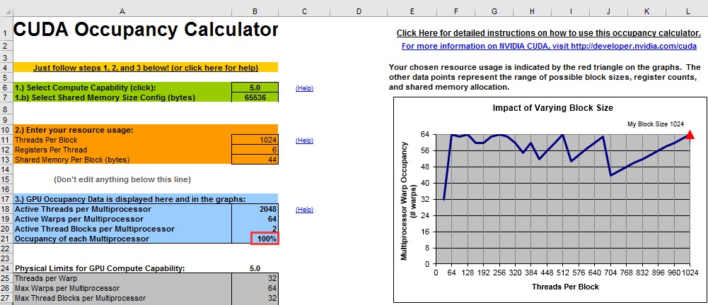The width and height of the screenshot is (708, 305).
Task: Select the Max Warps per Multiprocessor value cell
Action: [255, 288]
